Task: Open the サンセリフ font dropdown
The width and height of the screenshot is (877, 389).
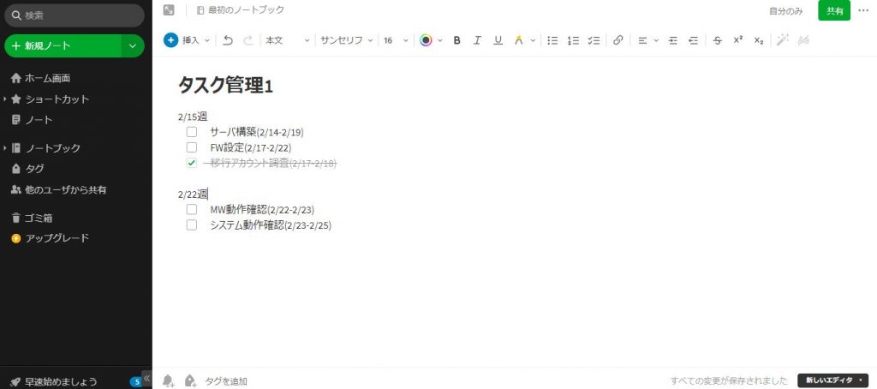Action: click(x=346, y=40)
